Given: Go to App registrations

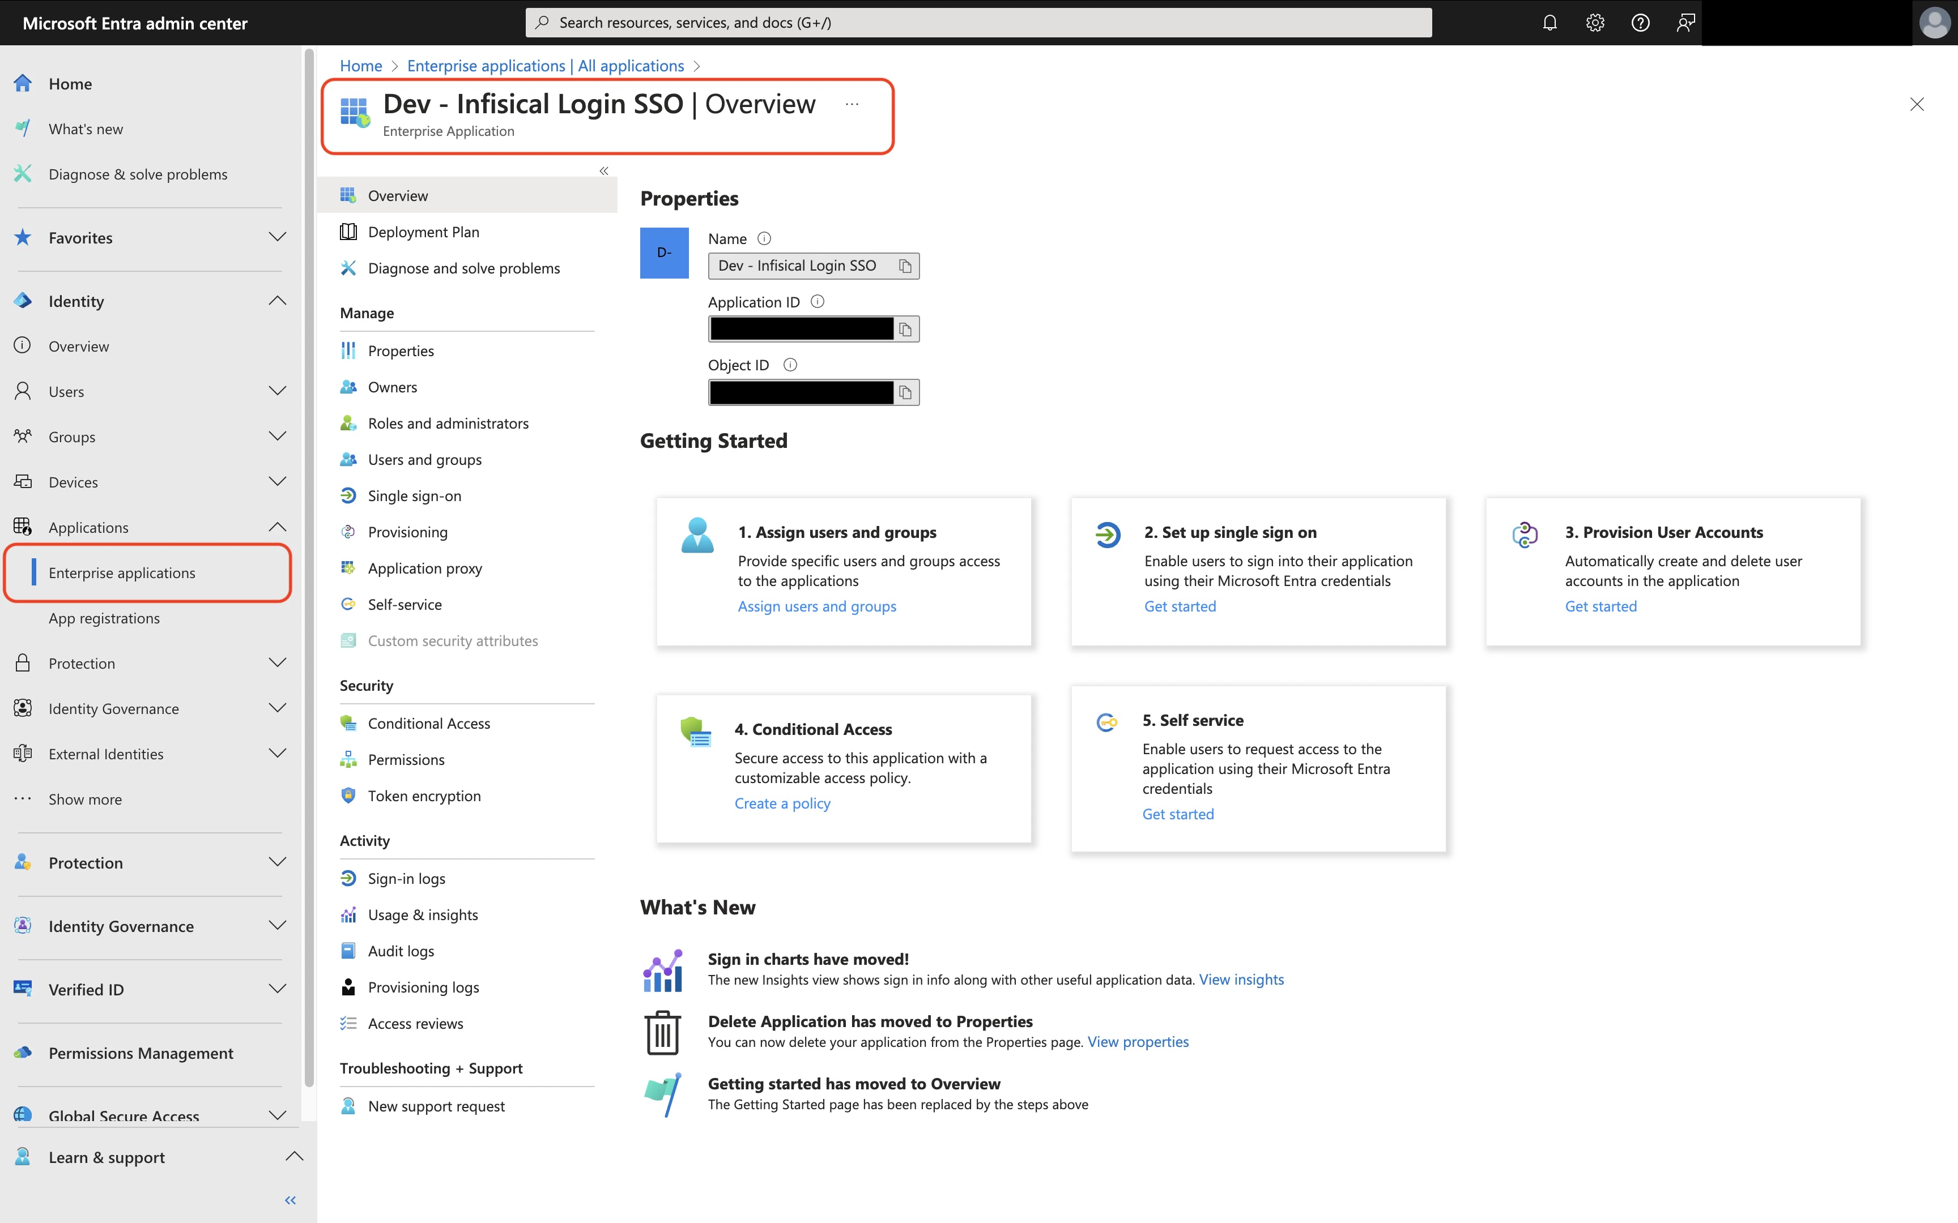Looking at the screenshot, I should [104, 618].
